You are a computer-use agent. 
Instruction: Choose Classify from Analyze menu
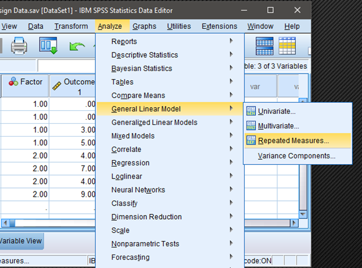pos(170,203)
